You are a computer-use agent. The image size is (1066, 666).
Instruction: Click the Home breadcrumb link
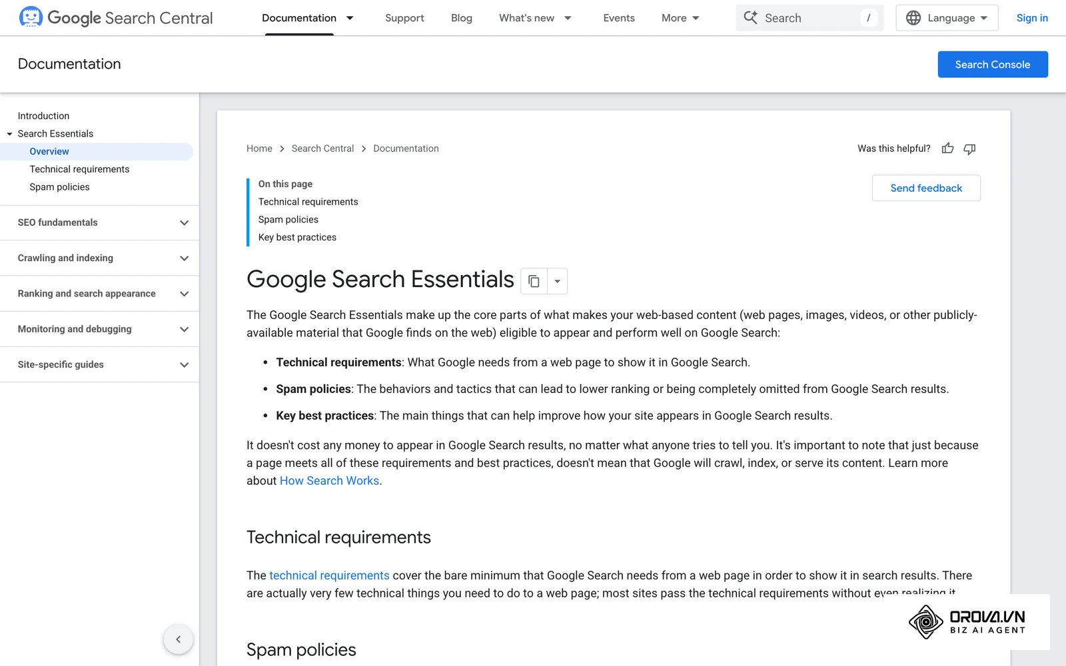tap(259, 149)
